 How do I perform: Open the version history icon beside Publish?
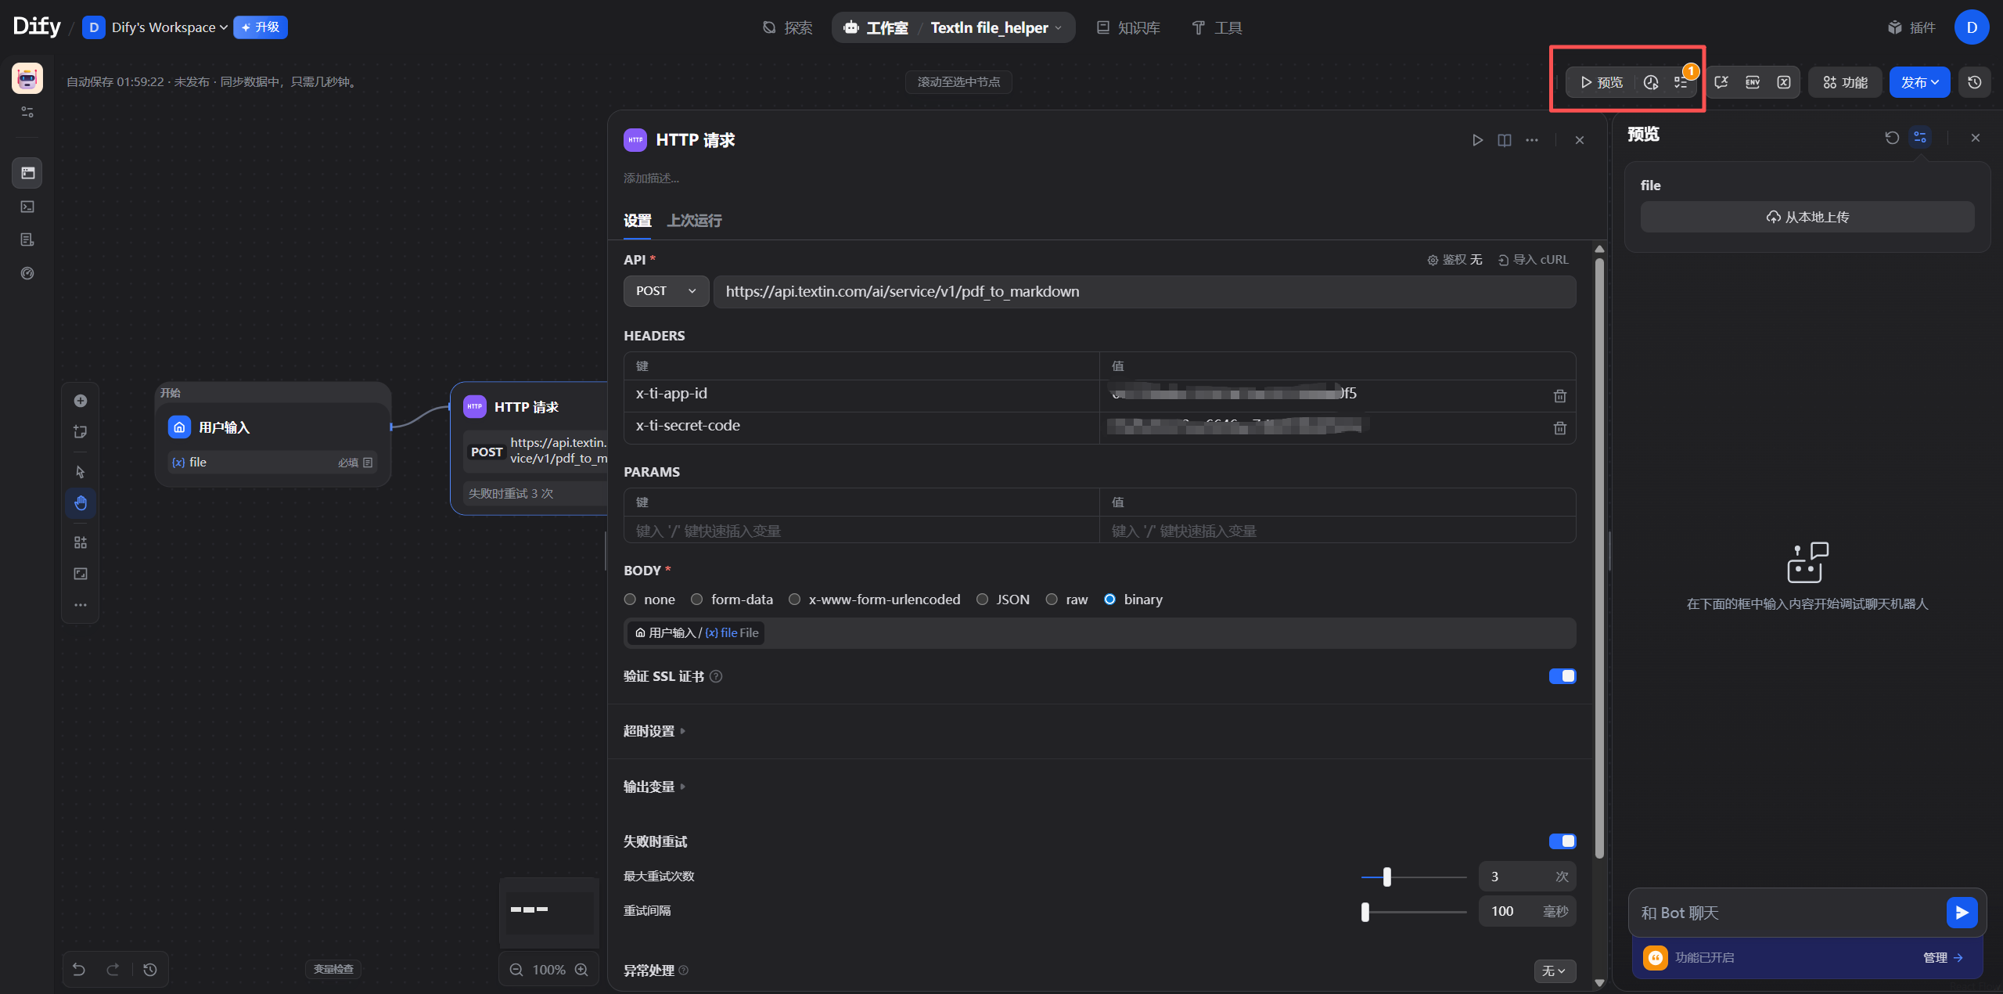pyautogui.click(x=1975, y=82)
